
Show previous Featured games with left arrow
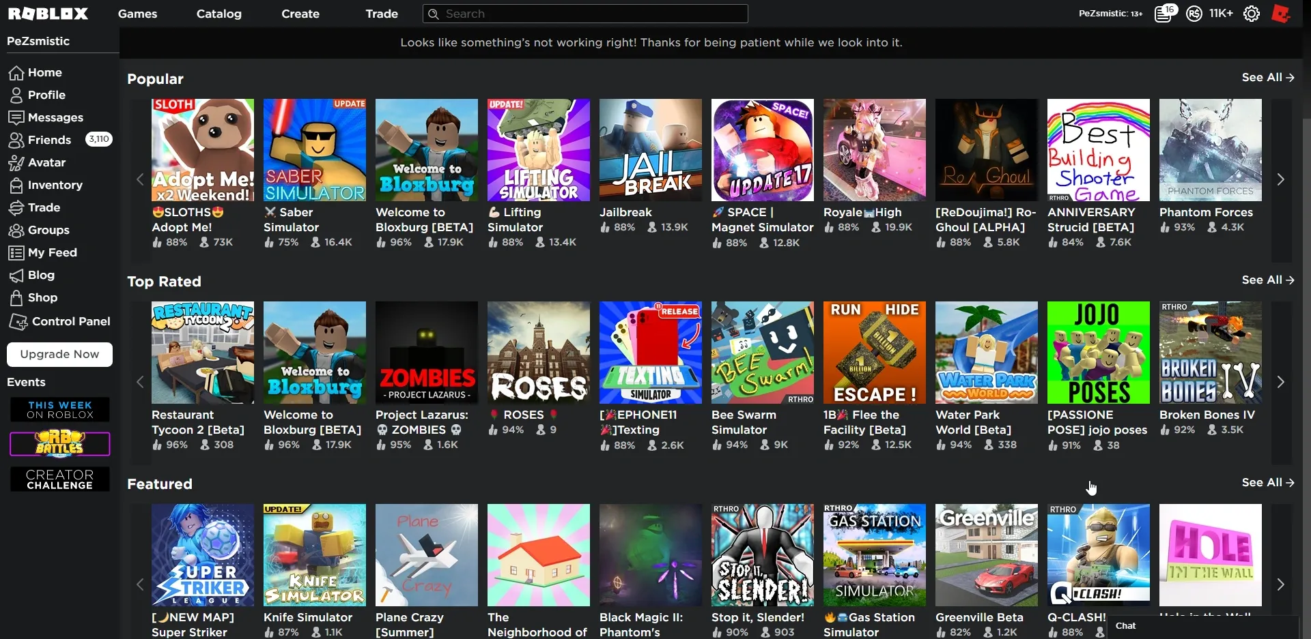[140, 584]
